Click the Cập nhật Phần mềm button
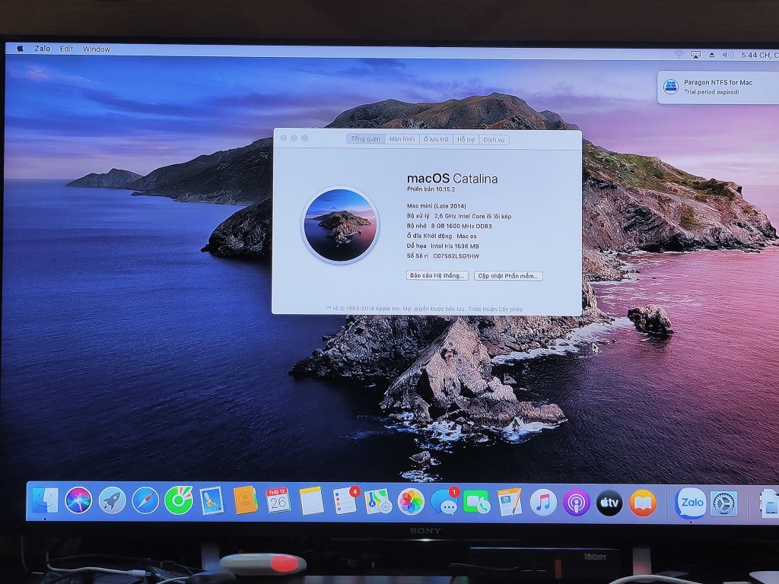Screen dimensions: 779x584 (x=508, y=275)
